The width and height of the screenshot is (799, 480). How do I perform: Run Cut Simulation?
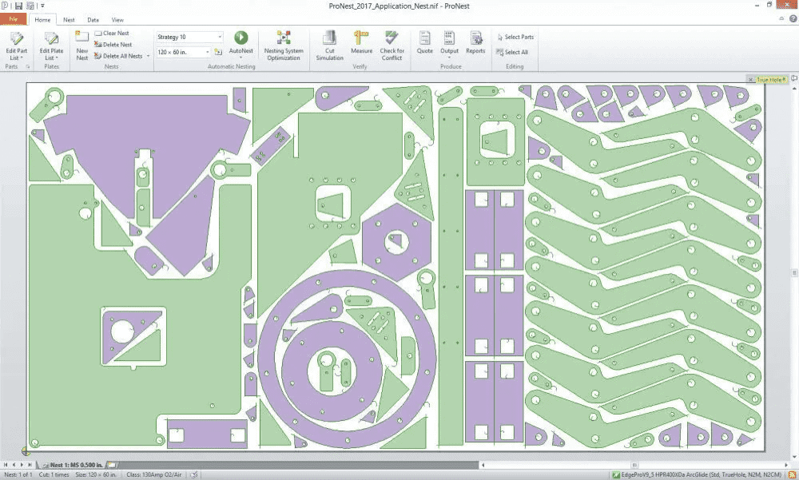click(x=329, y=38)
